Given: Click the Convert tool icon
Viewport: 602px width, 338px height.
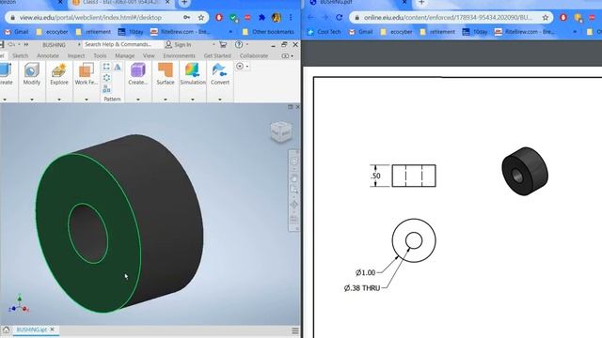Looking at the screenshot, I should click(219, 71).
